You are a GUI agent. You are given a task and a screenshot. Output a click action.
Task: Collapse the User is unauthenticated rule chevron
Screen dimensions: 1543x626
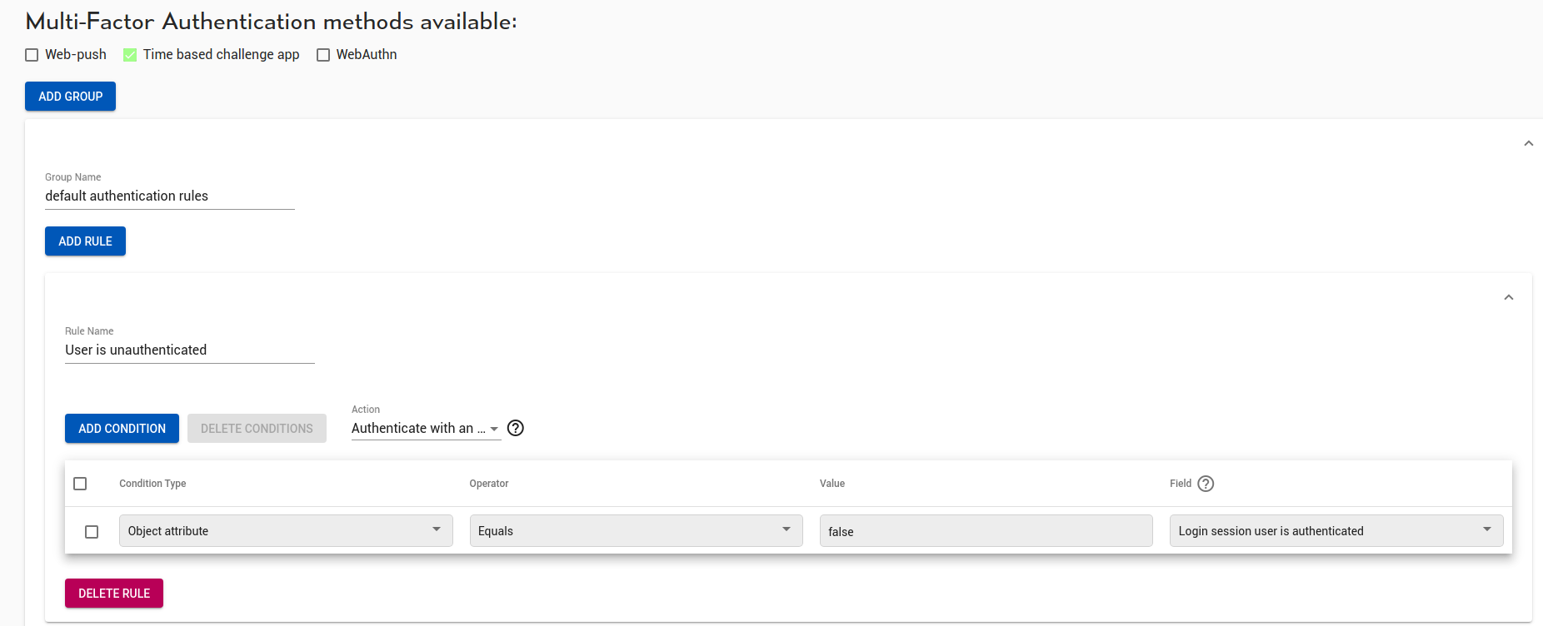click(x=1509, y=297)
